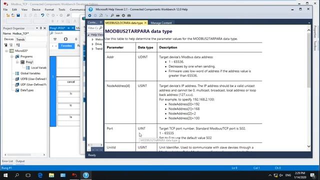Viewport: 320px width, 180px height.
Task: Click rung instruction icon in Prog1-POU toolbox
Action: 55,39
